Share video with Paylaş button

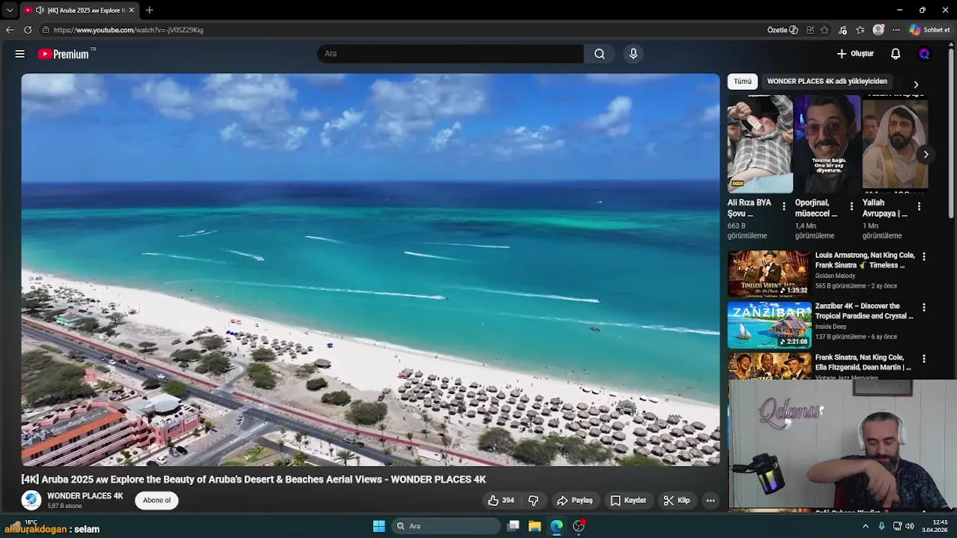[574, 501]
